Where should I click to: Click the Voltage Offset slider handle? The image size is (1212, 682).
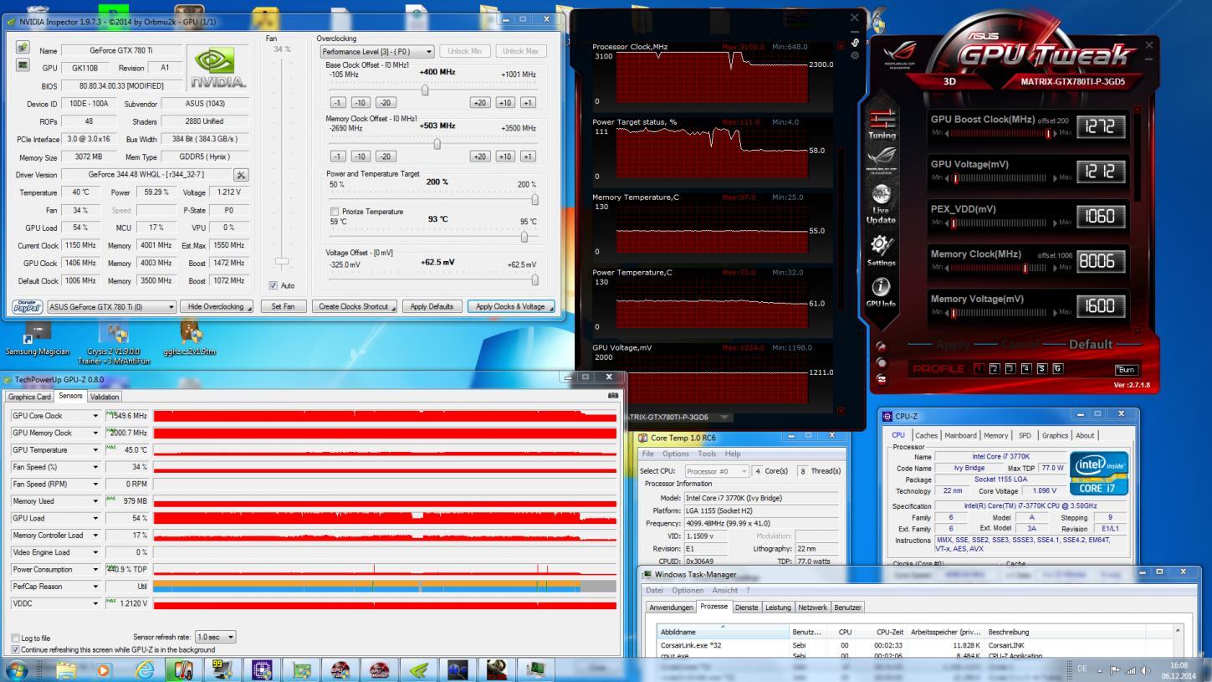[x=534, y=279]
